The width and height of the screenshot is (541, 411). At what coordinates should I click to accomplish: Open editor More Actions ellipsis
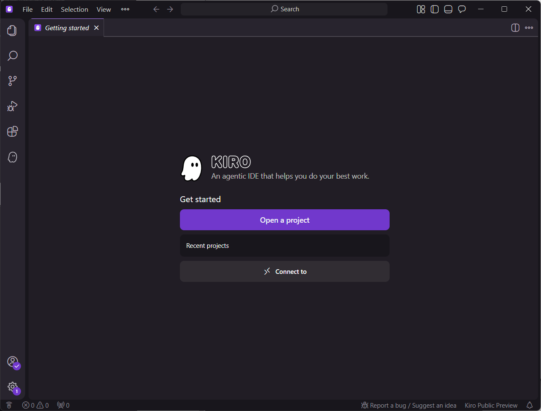coord(529,28)
